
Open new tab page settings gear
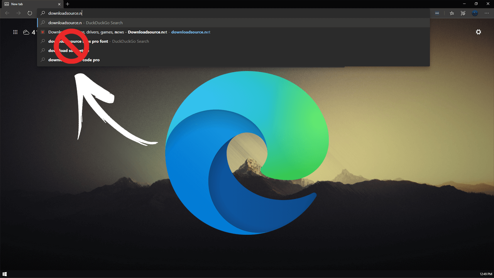[x=479, y=32]
